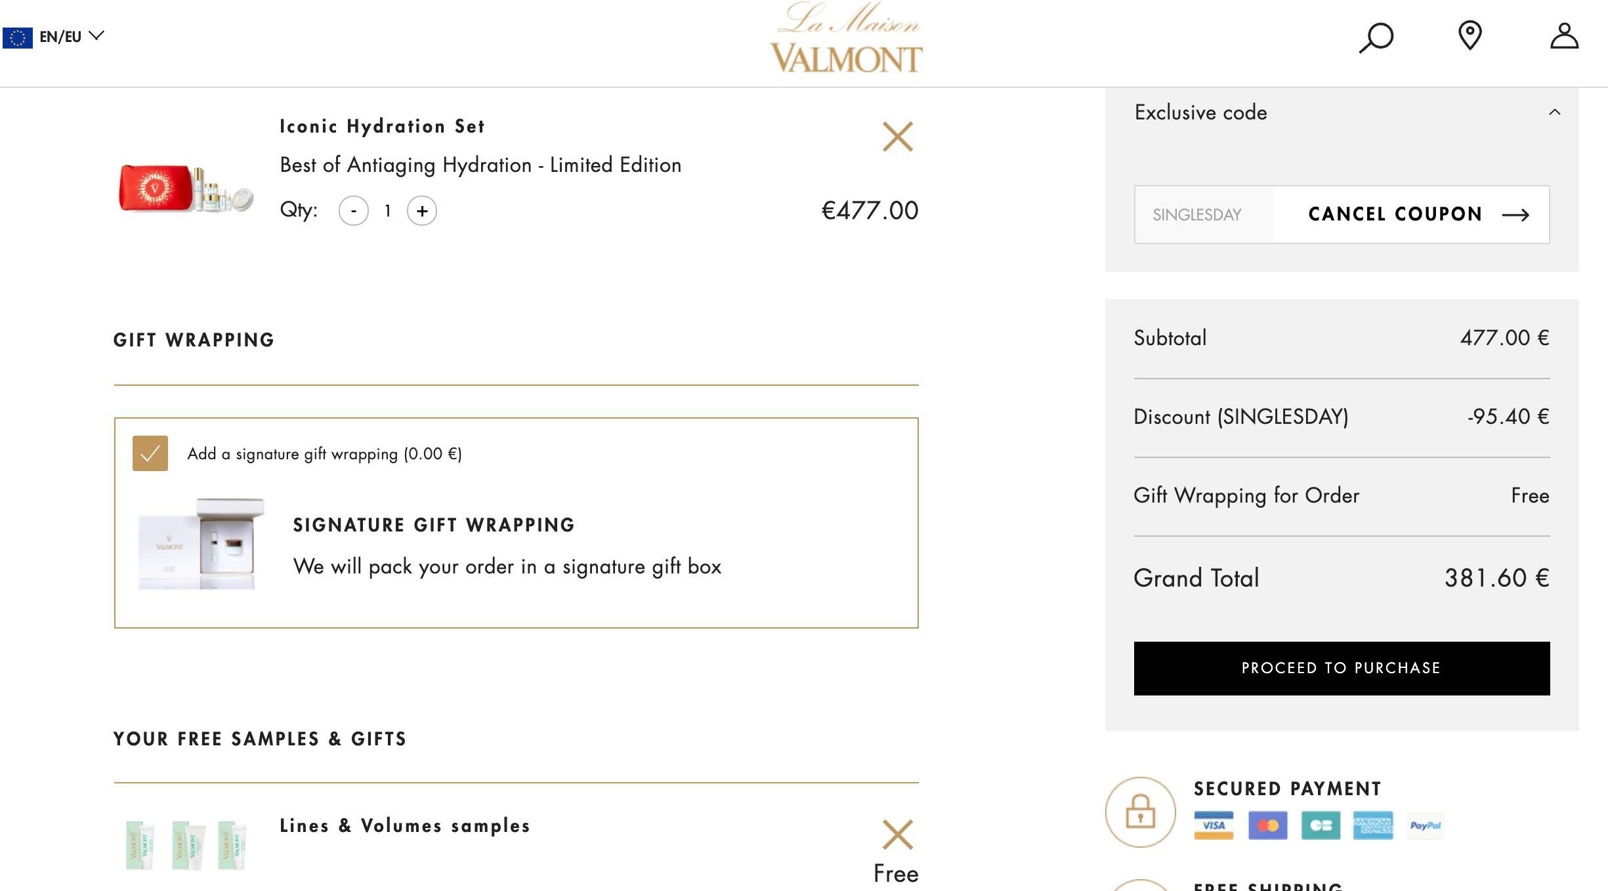The width and height of the screenshot is (1608, 891).
Task: Click the Lines & Volumes samples thumbnail
Action: point(186,845)
